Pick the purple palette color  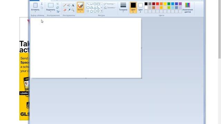tap(180, 4)
